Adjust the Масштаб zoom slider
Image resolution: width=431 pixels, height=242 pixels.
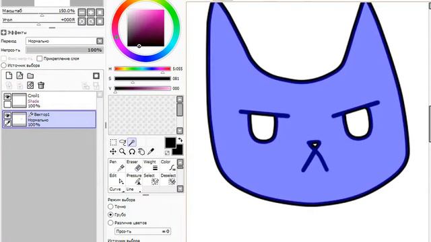(38, 13)
